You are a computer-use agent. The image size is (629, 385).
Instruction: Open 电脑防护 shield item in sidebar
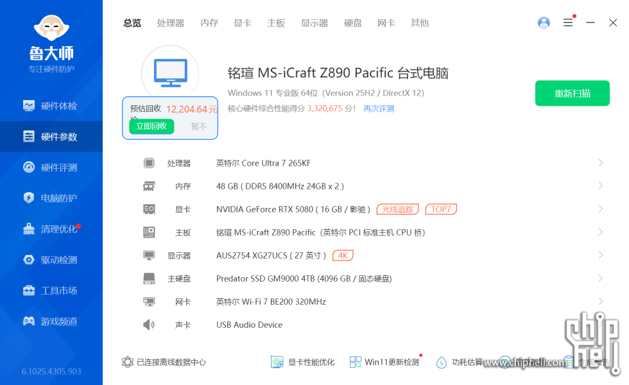[51, 198]
